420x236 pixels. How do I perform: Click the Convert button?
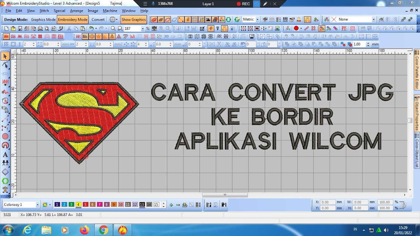tap(98, 20)
